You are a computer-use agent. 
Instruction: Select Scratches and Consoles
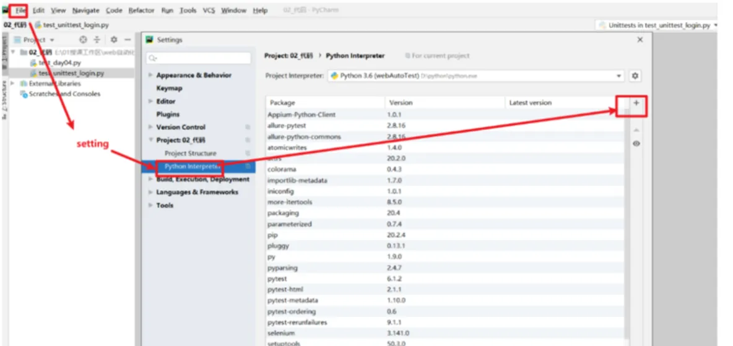pos(64,93)
